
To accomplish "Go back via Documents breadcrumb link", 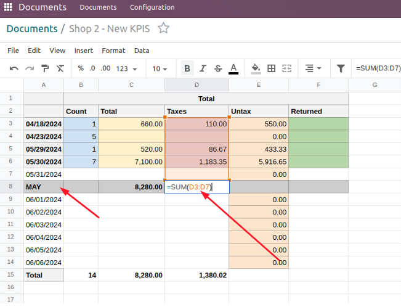I will pos(32,28).
